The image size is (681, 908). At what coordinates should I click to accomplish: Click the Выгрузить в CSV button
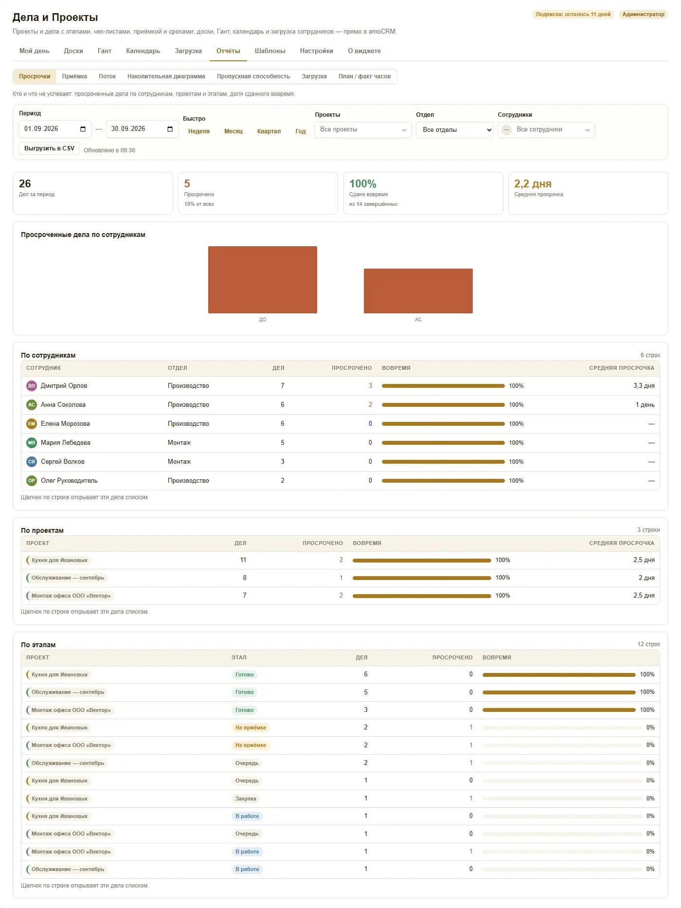tap(49, 148)
